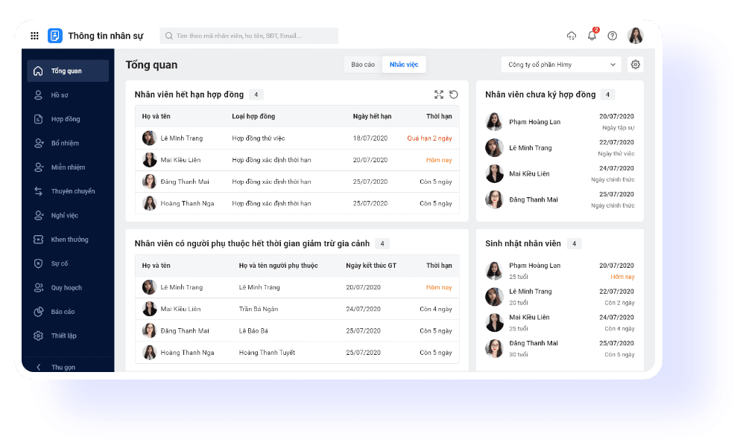
Task: Select Phạm Hoàng Lan in unsigned contracts list
Action: pos(534,122)
